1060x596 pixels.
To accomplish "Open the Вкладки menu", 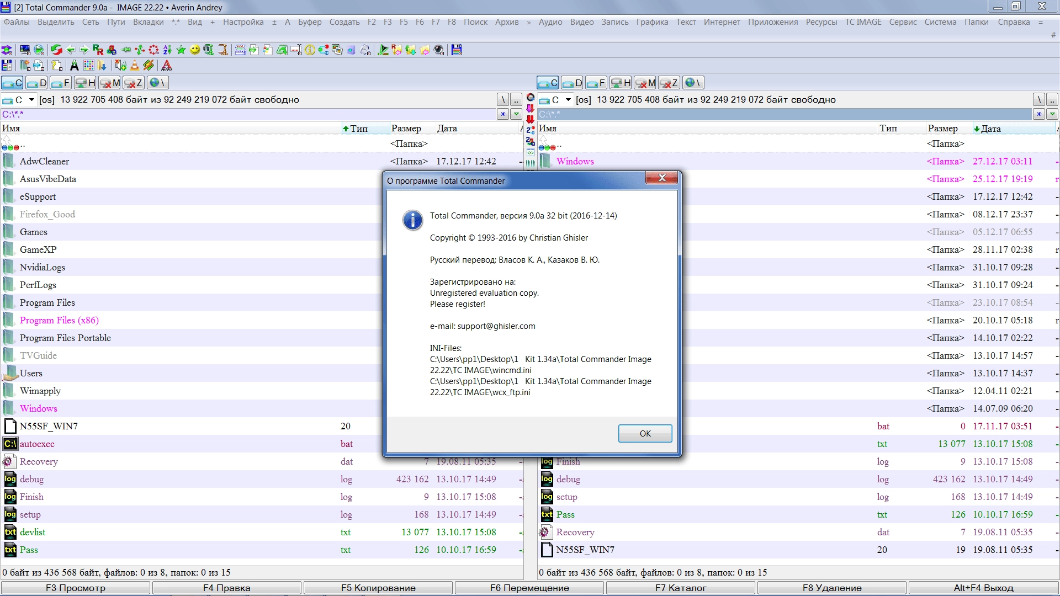I will click(x=149, y=22).
